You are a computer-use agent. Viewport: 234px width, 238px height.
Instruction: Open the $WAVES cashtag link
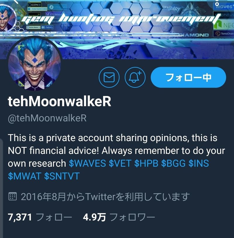(87, 163)
